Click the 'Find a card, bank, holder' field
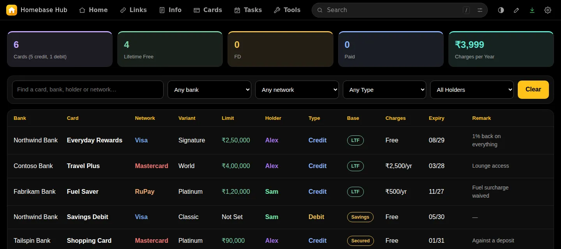Viewport: 561px width, 249px height. pos(88,89)
